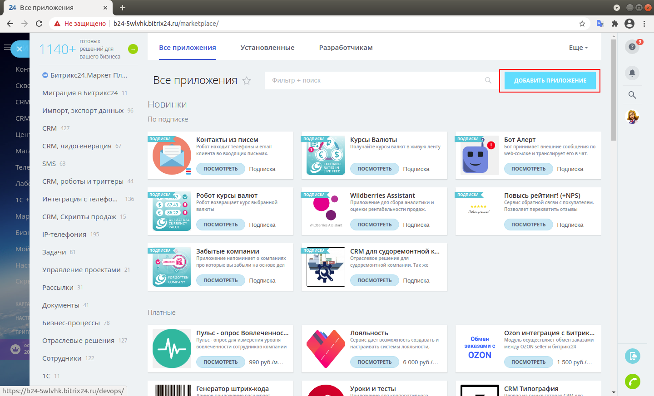Switch to Разработчикам tab
Screen dimensions: 654x396
[346, 48]
